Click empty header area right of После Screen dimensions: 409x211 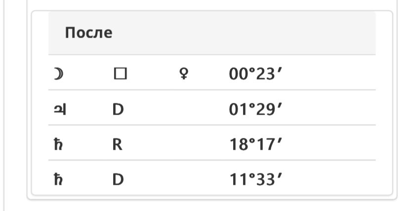pos(244,33)
